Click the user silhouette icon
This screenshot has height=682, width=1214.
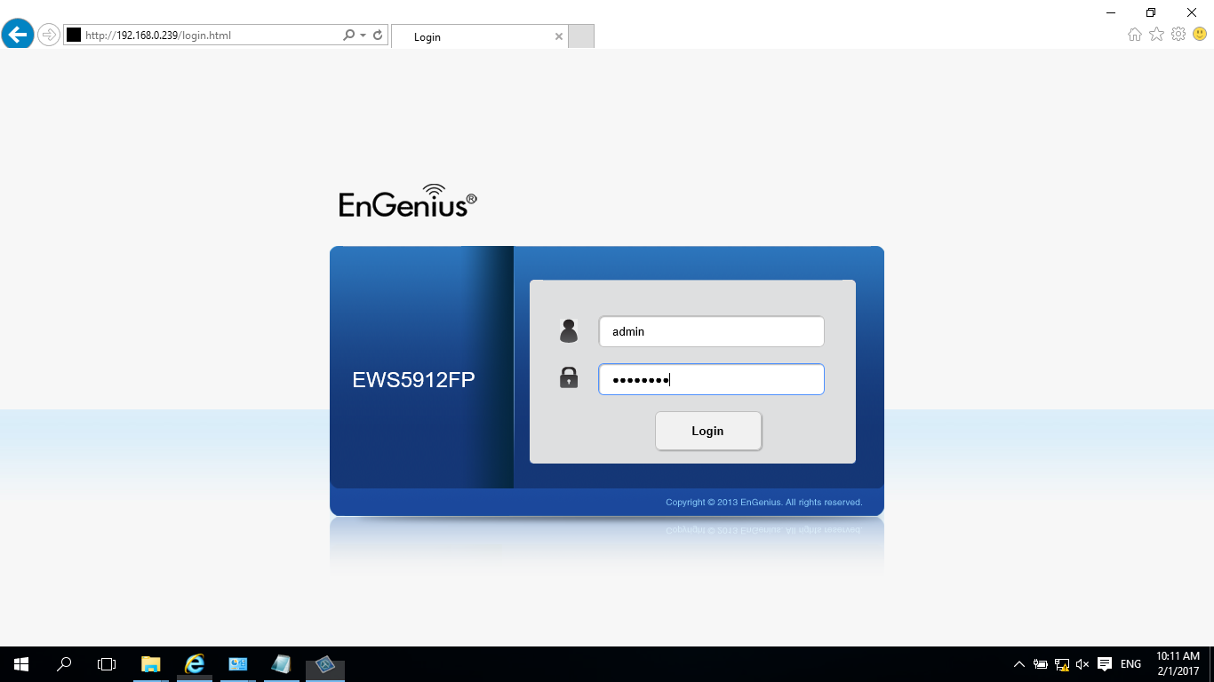click(569, 331)
